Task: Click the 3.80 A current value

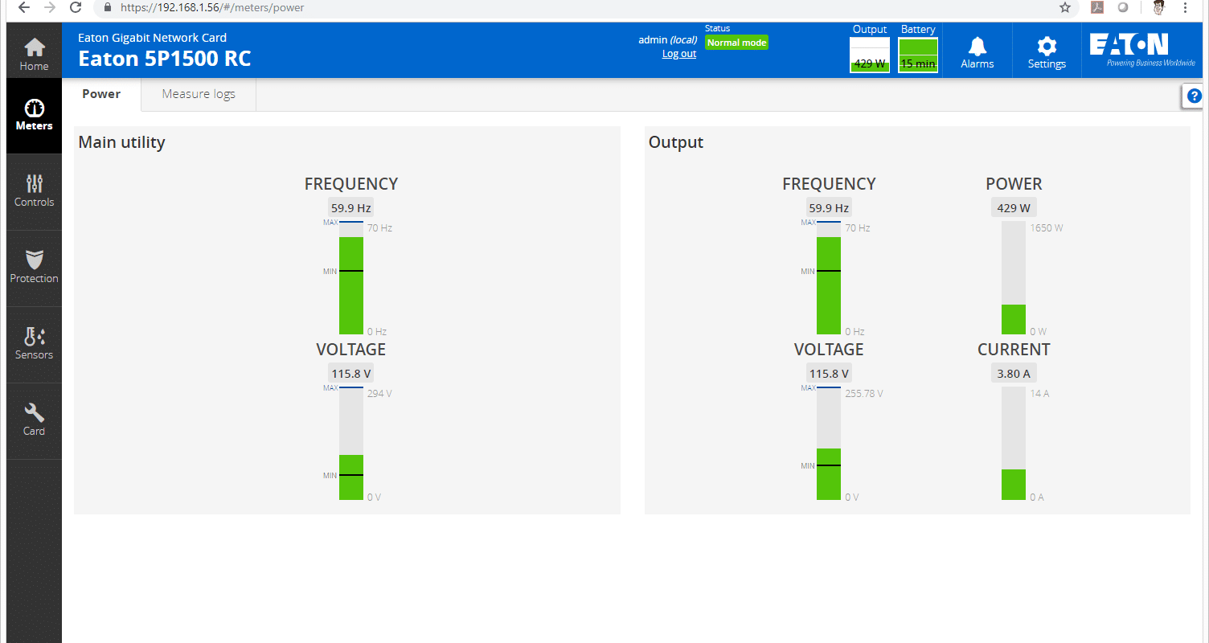Action: pyautogui.click(x=1014, y=374)
